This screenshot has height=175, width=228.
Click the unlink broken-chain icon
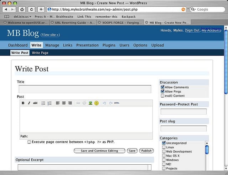click(84, 103)
